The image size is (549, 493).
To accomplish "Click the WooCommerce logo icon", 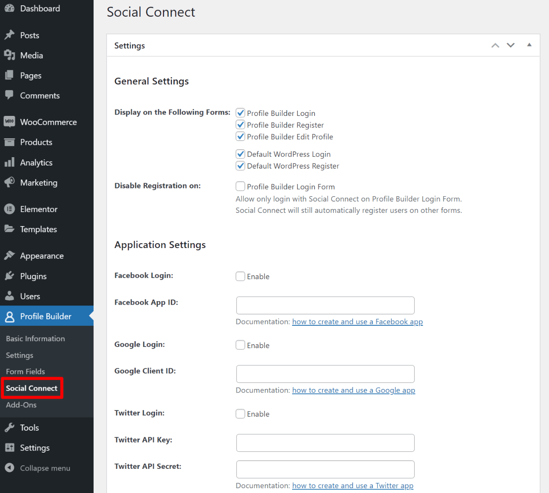I will (x=9, y=122).
